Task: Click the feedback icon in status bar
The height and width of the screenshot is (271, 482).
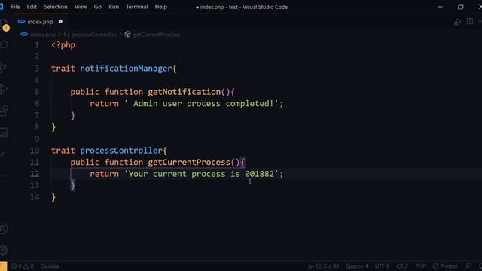Action: coord(468,266)
